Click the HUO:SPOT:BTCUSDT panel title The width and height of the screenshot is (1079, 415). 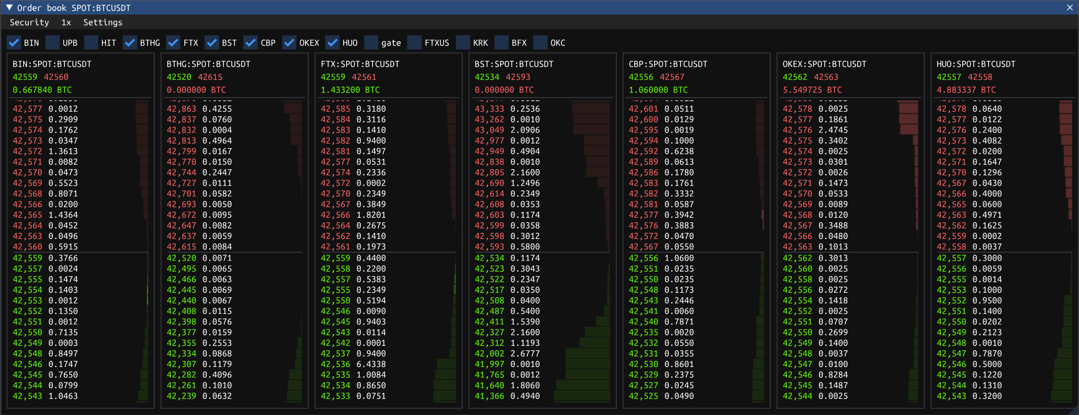[976, 64]
